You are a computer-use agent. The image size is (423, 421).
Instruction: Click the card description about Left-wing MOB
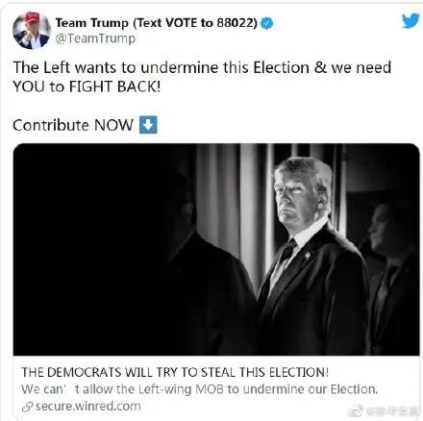pyautogui.click(x=200, y=389)
